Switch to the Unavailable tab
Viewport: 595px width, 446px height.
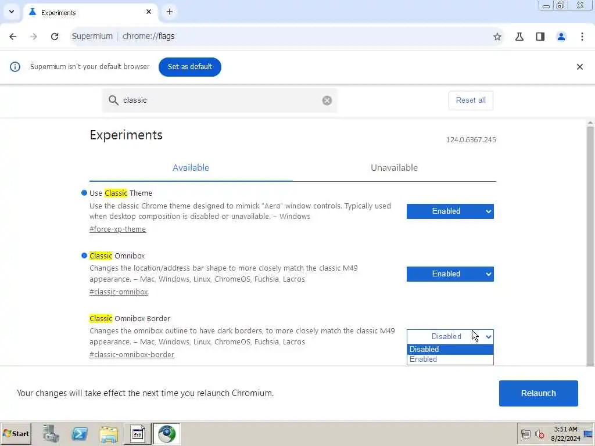coord(395,168)
